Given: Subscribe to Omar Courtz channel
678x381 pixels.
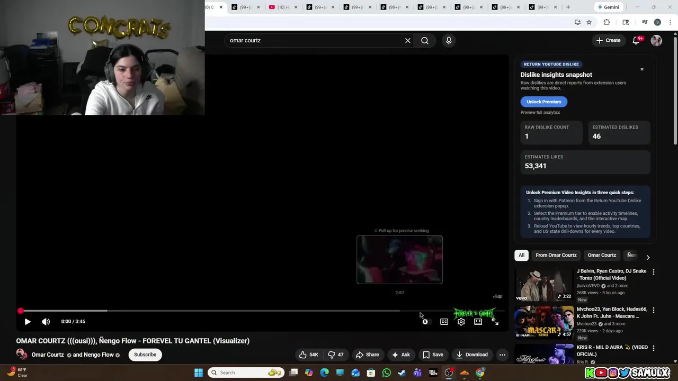Looking at the screenshot, I should [x=145, y=355].
